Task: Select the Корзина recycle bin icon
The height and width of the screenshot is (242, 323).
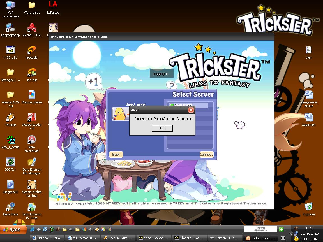Action: (309, 210)
